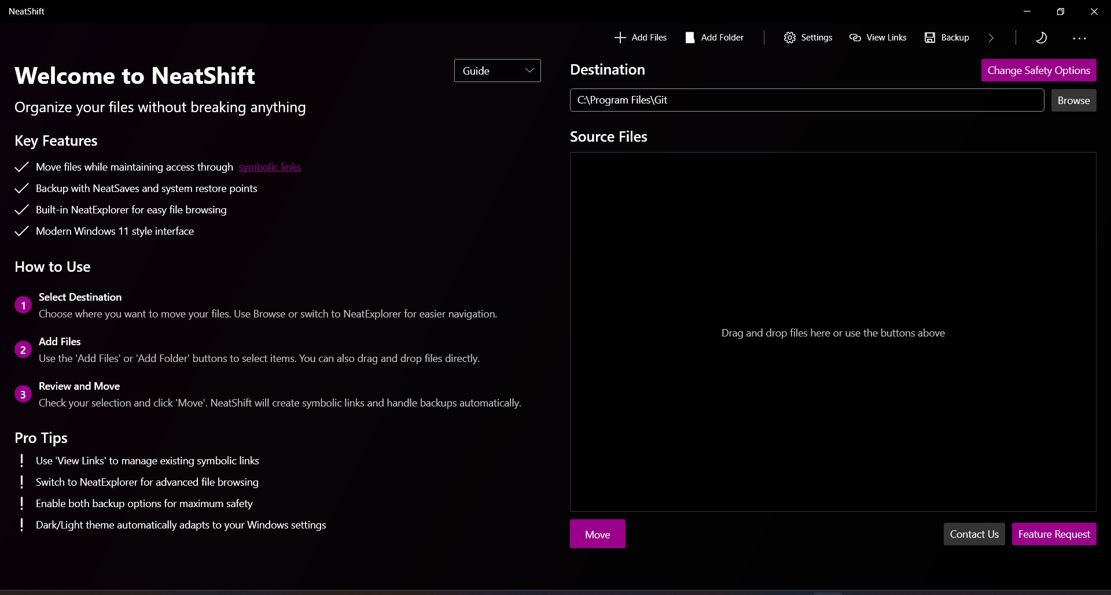1111x595 pixels.
Task: Click the Dark/Light theme adapts tip text
Action: [x=181, y=525]
